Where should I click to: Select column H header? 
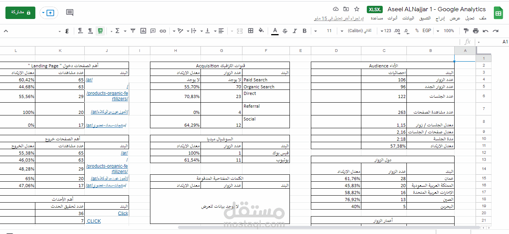[x=175, y=51]
